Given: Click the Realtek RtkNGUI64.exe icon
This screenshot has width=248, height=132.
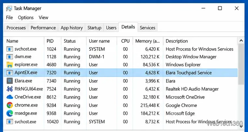Looking at the screenshot, I should pos(10,89).
